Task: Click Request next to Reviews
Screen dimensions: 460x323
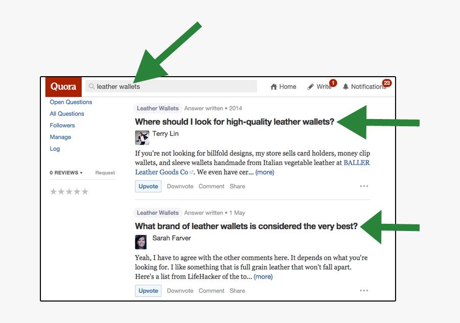Action: pyautogui.click(x=105, y=173)
